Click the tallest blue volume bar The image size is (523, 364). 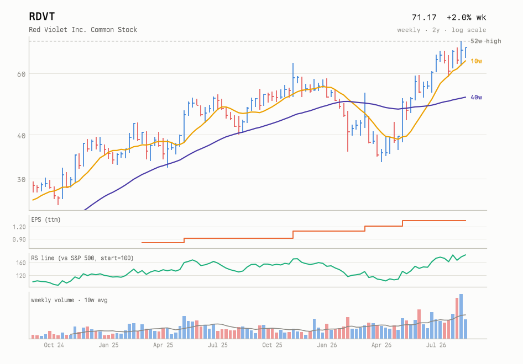click(461, 317)
